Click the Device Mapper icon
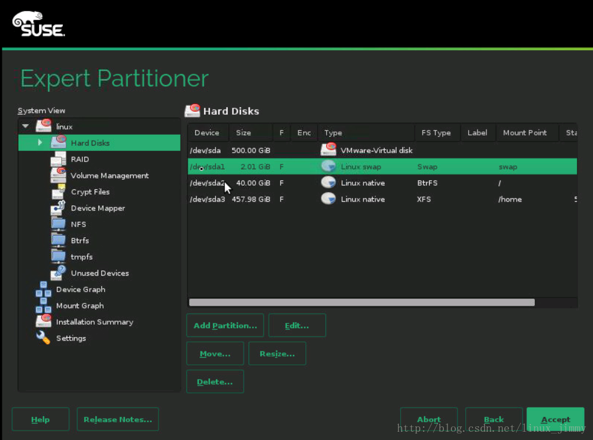Viewport: 593px width, 440px height. click(x=58, y=208)
